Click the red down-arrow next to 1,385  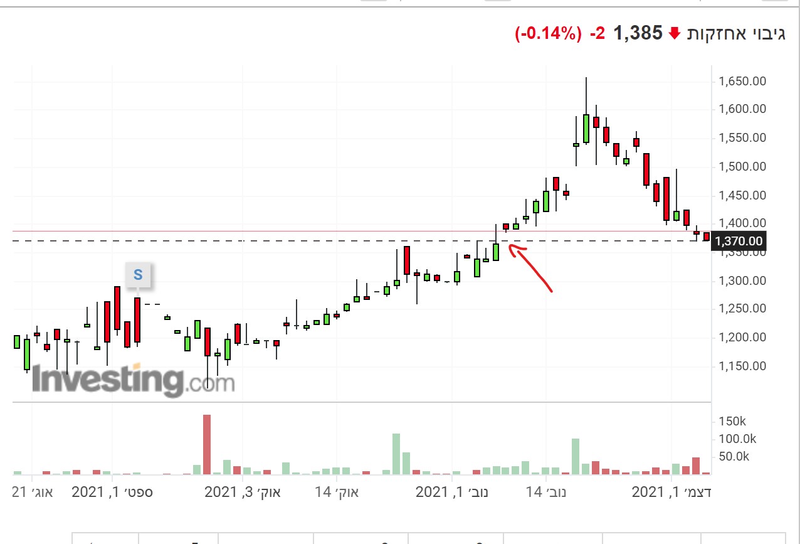click(675, 33)
